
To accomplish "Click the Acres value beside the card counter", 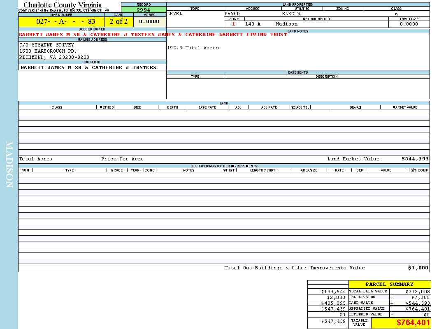I will (x=149, y=21).
